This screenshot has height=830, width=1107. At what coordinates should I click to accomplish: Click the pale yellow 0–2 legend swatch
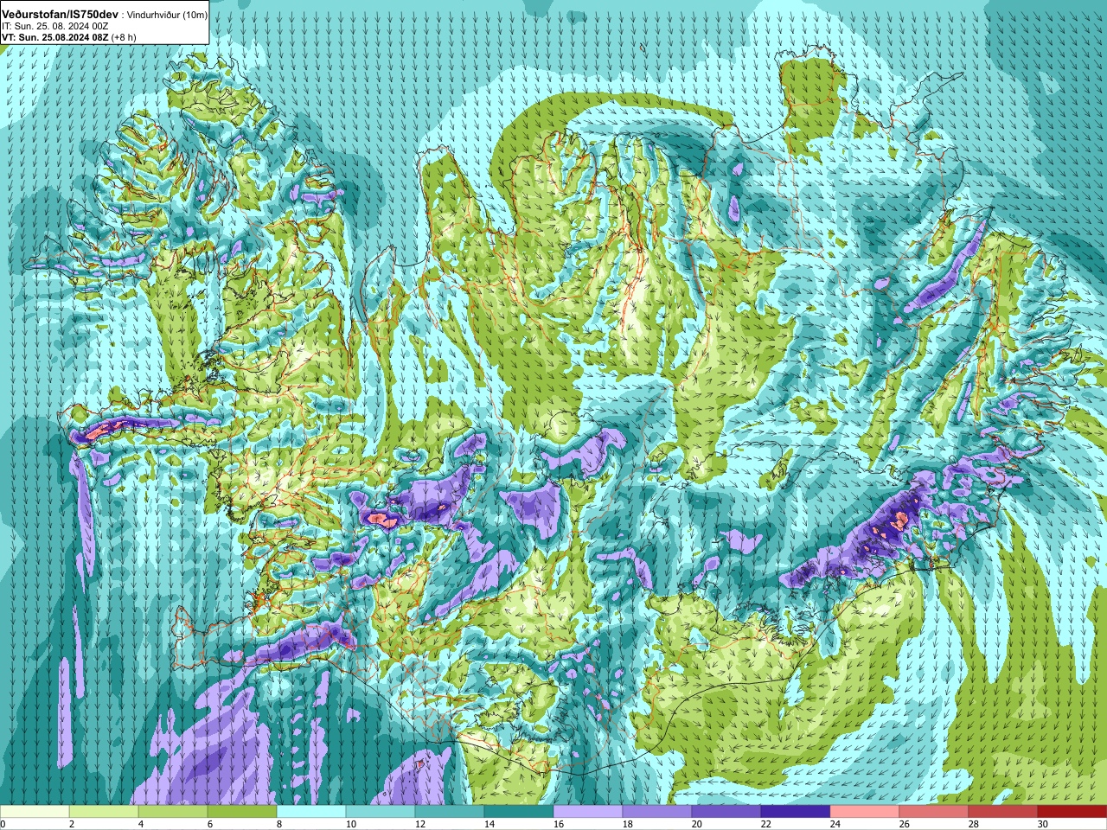(x=35, y=812)
